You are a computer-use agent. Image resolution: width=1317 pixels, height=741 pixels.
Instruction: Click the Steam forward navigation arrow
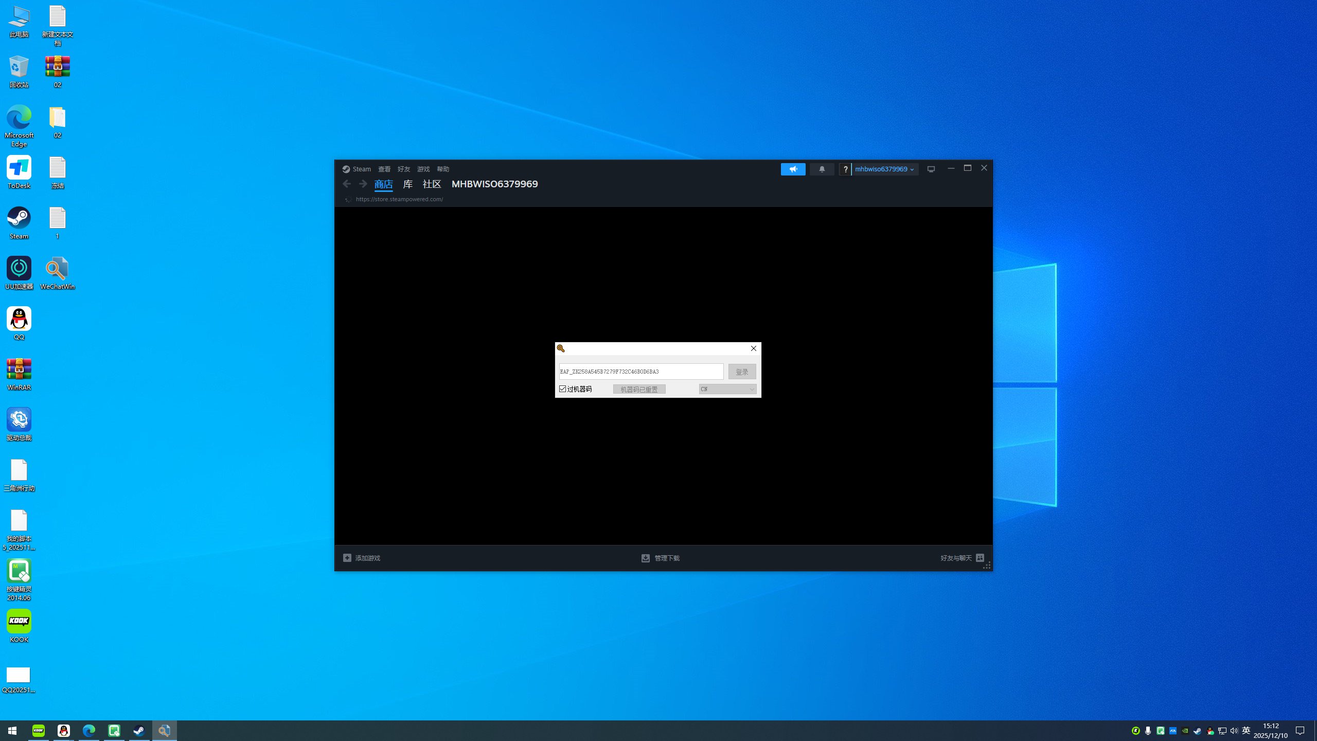363,184
